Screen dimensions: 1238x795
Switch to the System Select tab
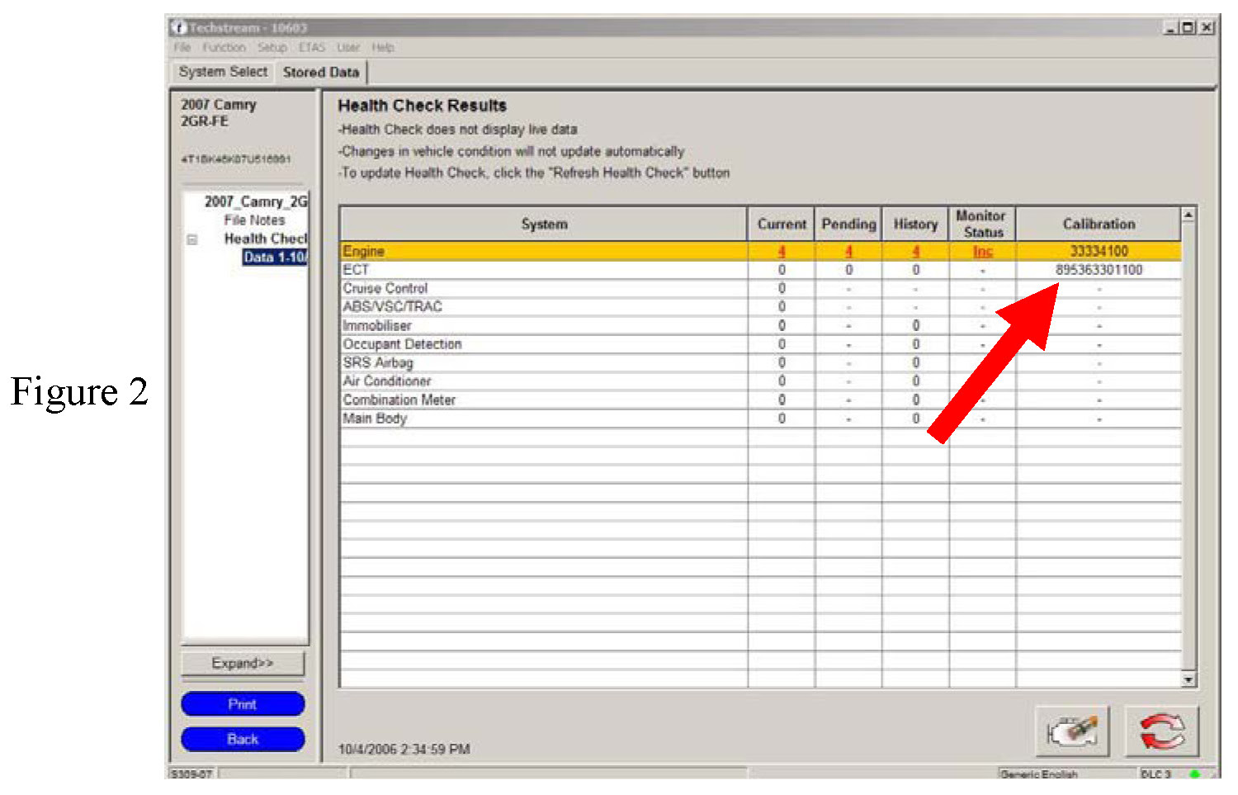pyautogui.click(x=223, y=72)
